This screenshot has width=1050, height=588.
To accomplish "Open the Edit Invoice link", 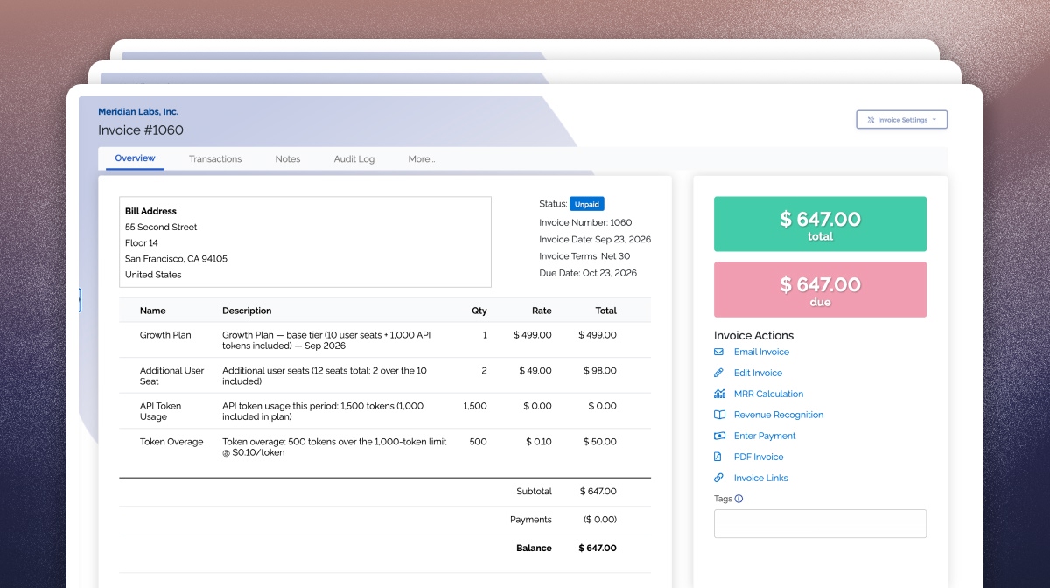I will tap(758, 373).
